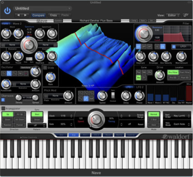Click the plugin link chain icon
Viewport: 193px width, 177px height.
pyautogui.click(x=186, y=15)
